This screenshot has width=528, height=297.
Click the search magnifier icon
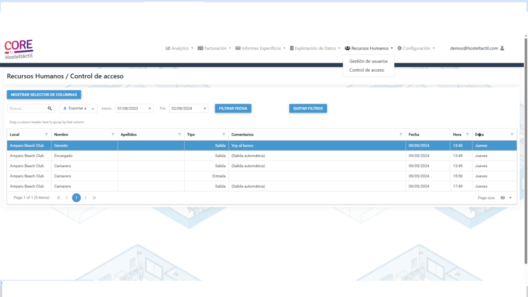click(50, 108)
